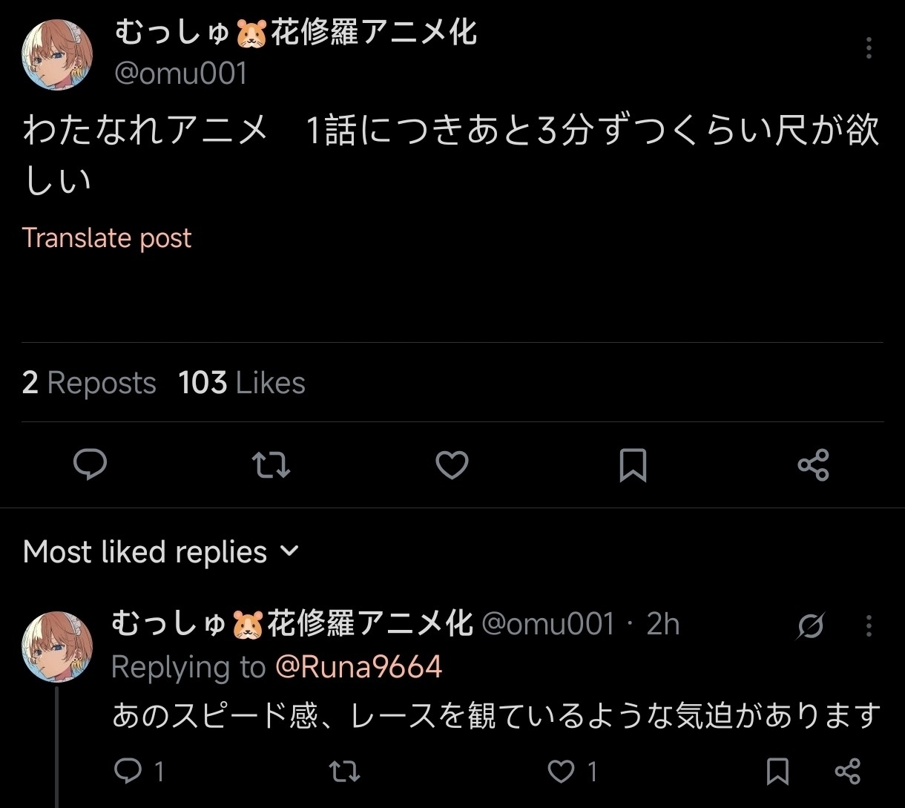Repost the reply
The image size is (905, 808).
coord(344,772)
